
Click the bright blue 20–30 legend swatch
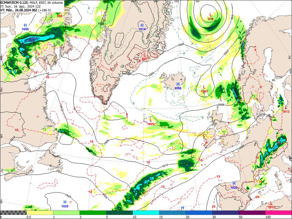[199, 213]
